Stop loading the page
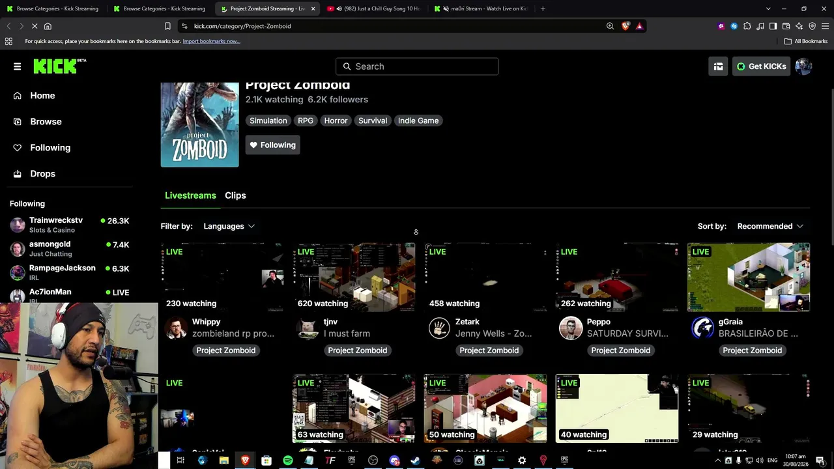834x469 pixels. [35, 26]
